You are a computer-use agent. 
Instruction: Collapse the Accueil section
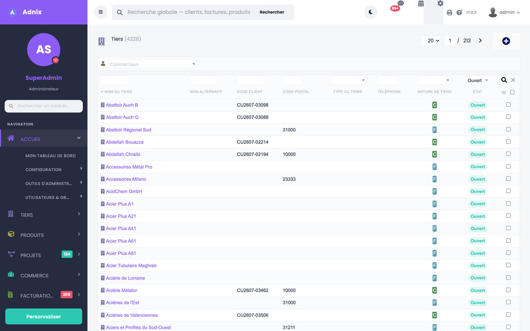44,139
